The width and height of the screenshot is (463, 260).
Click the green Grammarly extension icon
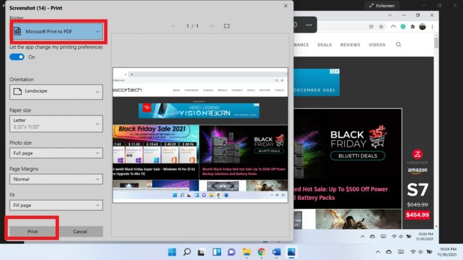click(403, 26)
